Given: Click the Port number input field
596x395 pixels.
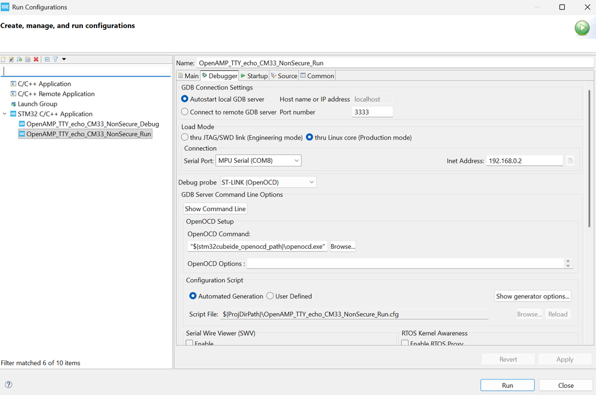Looking at the screenshot, I should pos(372,112).
